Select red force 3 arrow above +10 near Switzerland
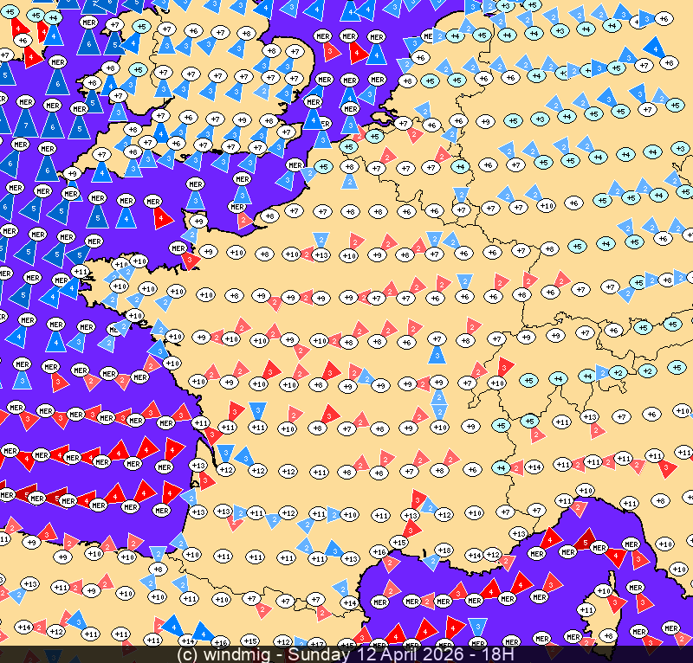693x663 pixels. (x=505, y=366)
